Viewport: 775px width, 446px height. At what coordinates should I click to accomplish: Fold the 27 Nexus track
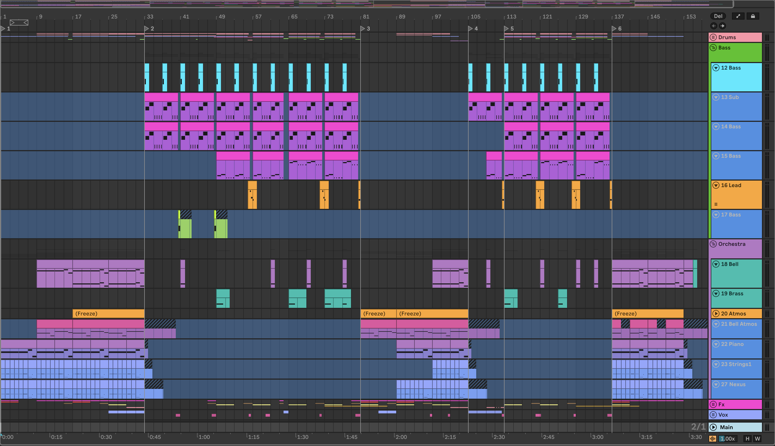716,385
